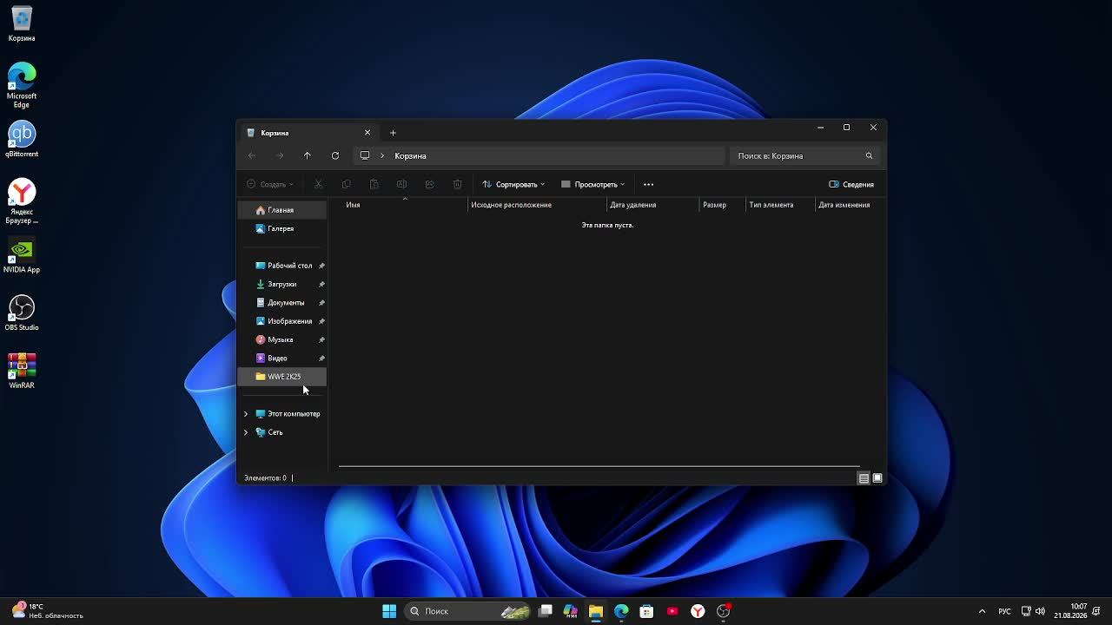Open OBS Studio from the taskbar
1112x625 pixels.
(724, 611)
